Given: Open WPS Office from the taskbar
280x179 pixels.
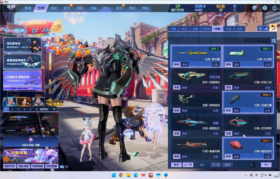Looking at the screenshot, I should pyautogui.click(x=143, y=175).
